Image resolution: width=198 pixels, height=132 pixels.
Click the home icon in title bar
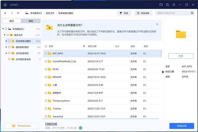click(5, 4)
